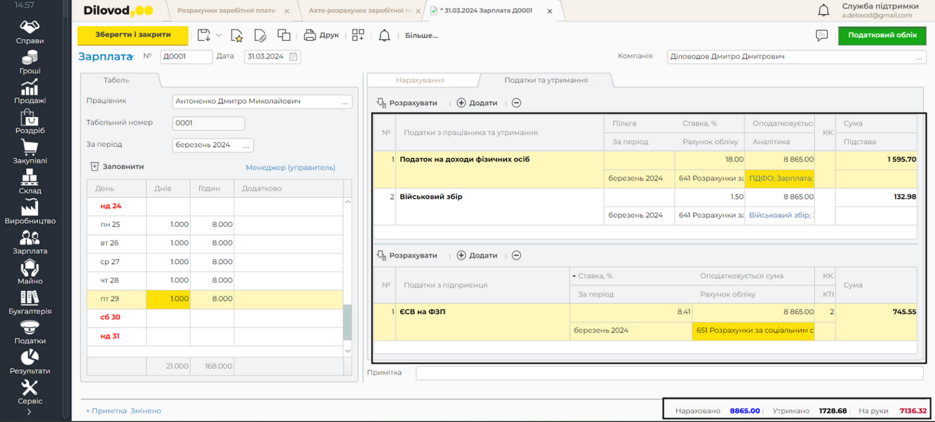The image size is (935, 422).
Task: Click the paperclip attach file icon
Action: coord(260,35)
